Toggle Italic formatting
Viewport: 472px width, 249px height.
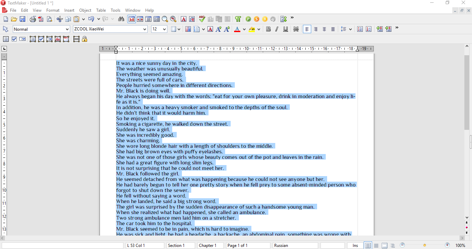277,29
